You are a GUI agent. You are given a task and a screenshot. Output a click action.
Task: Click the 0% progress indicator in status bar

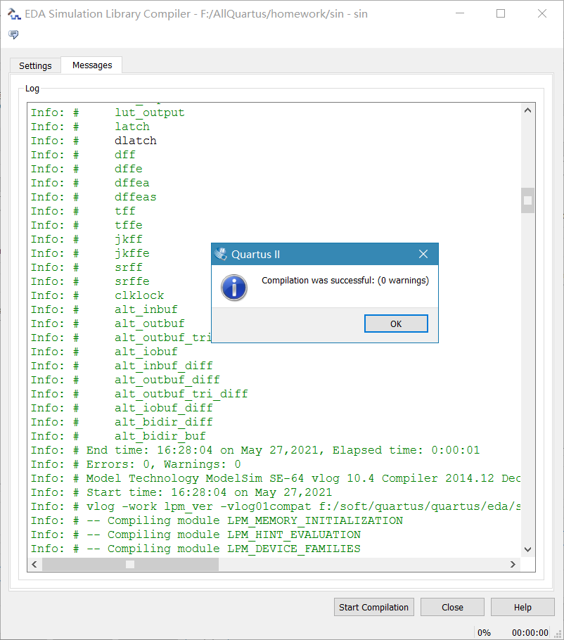484,633
